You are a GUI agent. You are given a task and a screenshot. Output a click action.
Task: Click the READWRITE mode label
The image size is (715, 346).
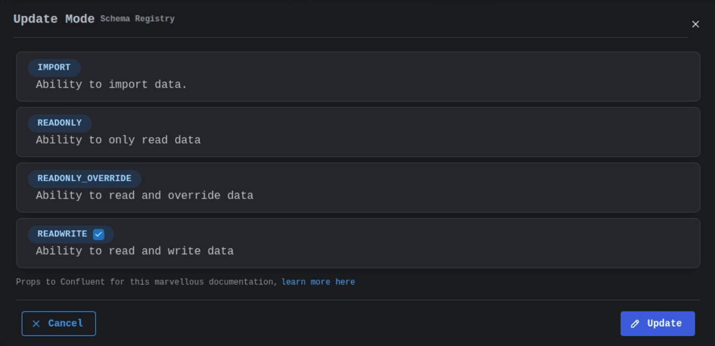click(x=62, y=234)
